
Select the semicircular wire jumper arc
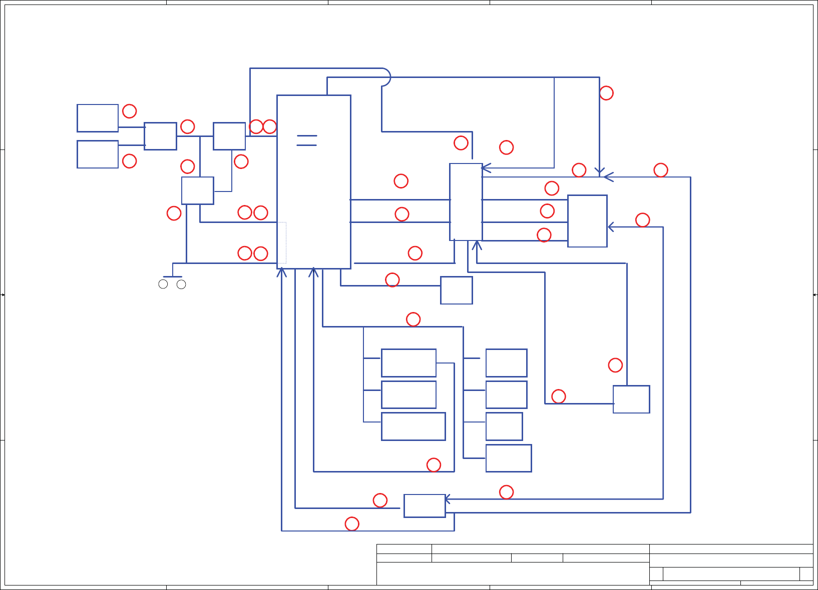coord(386,77)
